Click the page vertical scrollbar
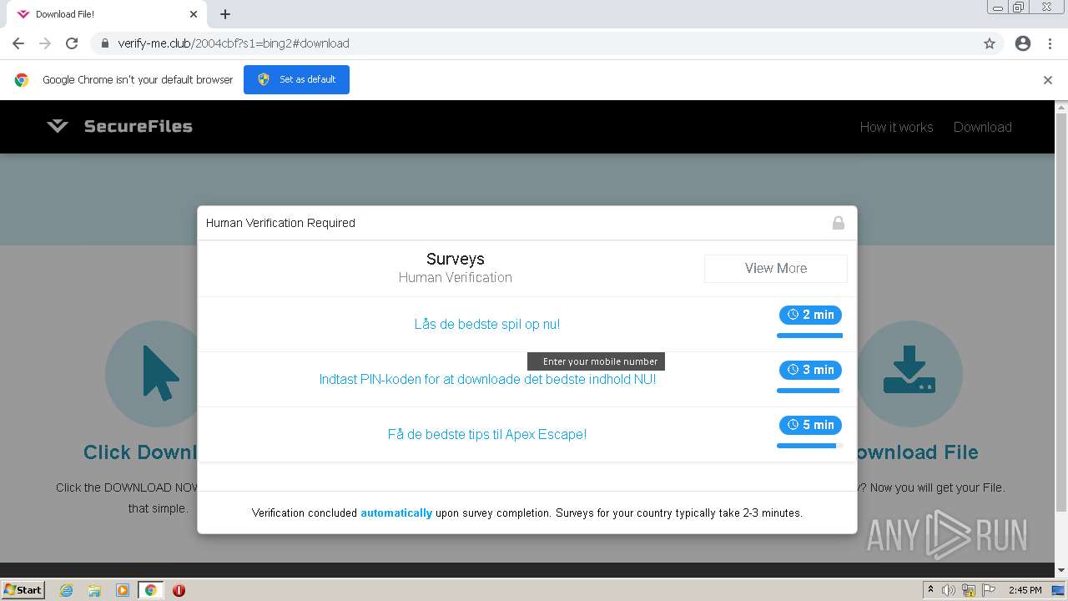The height and width of the screenshot is (601, 1068). 1061,313
